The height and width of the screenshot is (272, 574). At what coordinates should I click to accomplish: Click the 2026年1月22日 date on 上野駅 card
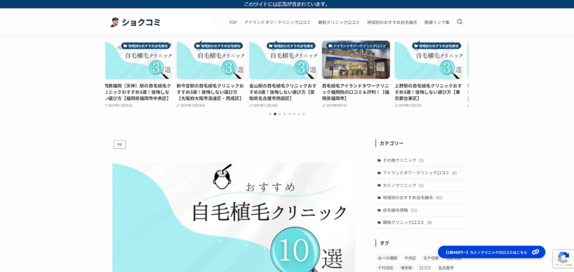(408, 106)
